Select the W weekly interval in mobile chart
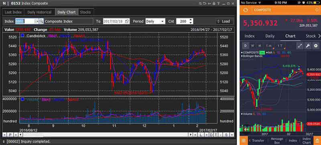Image resolution: width=321 pixels, height=145 pixels. (252, 46)
